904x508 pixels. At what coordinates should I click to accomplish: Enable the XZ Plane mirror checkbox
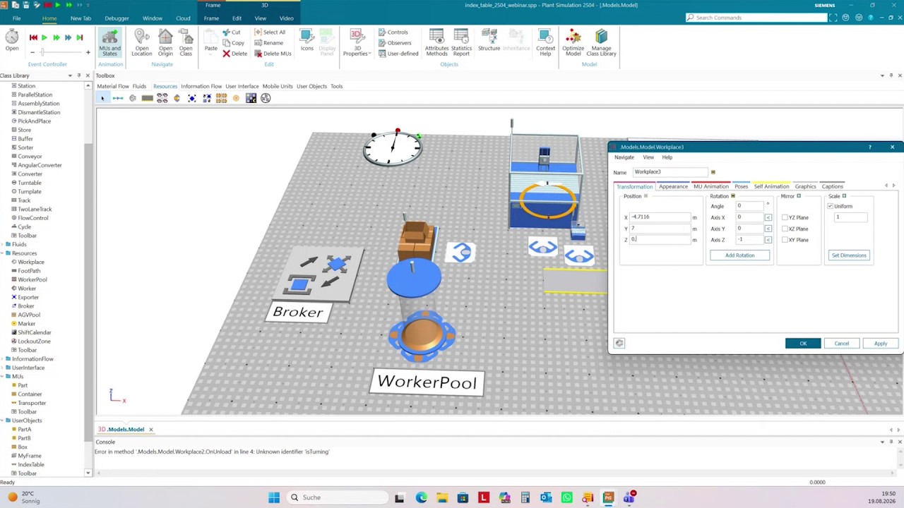[x=785, y=229]
